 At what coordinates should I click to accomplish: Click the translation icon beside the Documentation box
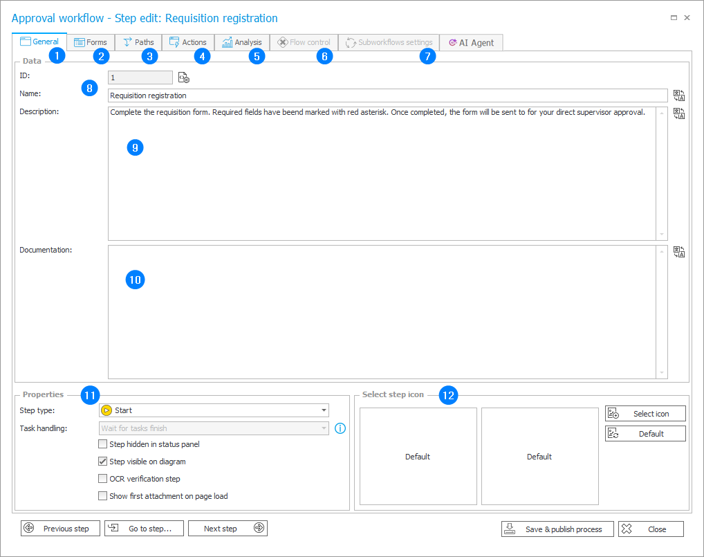point(678,252)
